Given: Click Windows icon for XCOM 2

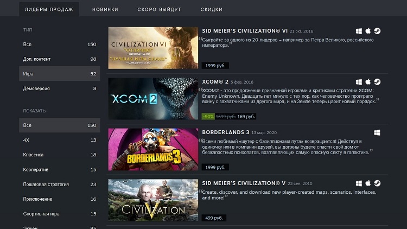Looking at the screenshot, I should pyautogui.click(x=359, y=82).
